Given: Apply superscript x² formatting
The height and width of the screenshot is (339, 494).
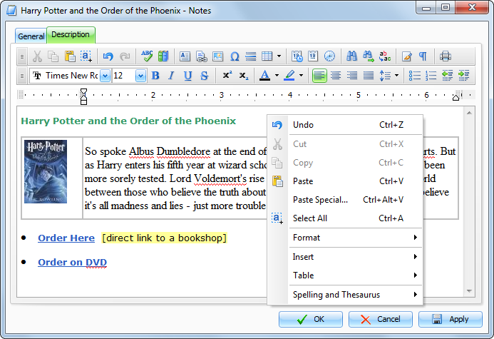Looking at the screenshot, I should pyautogui.click(x=227, y=76).
